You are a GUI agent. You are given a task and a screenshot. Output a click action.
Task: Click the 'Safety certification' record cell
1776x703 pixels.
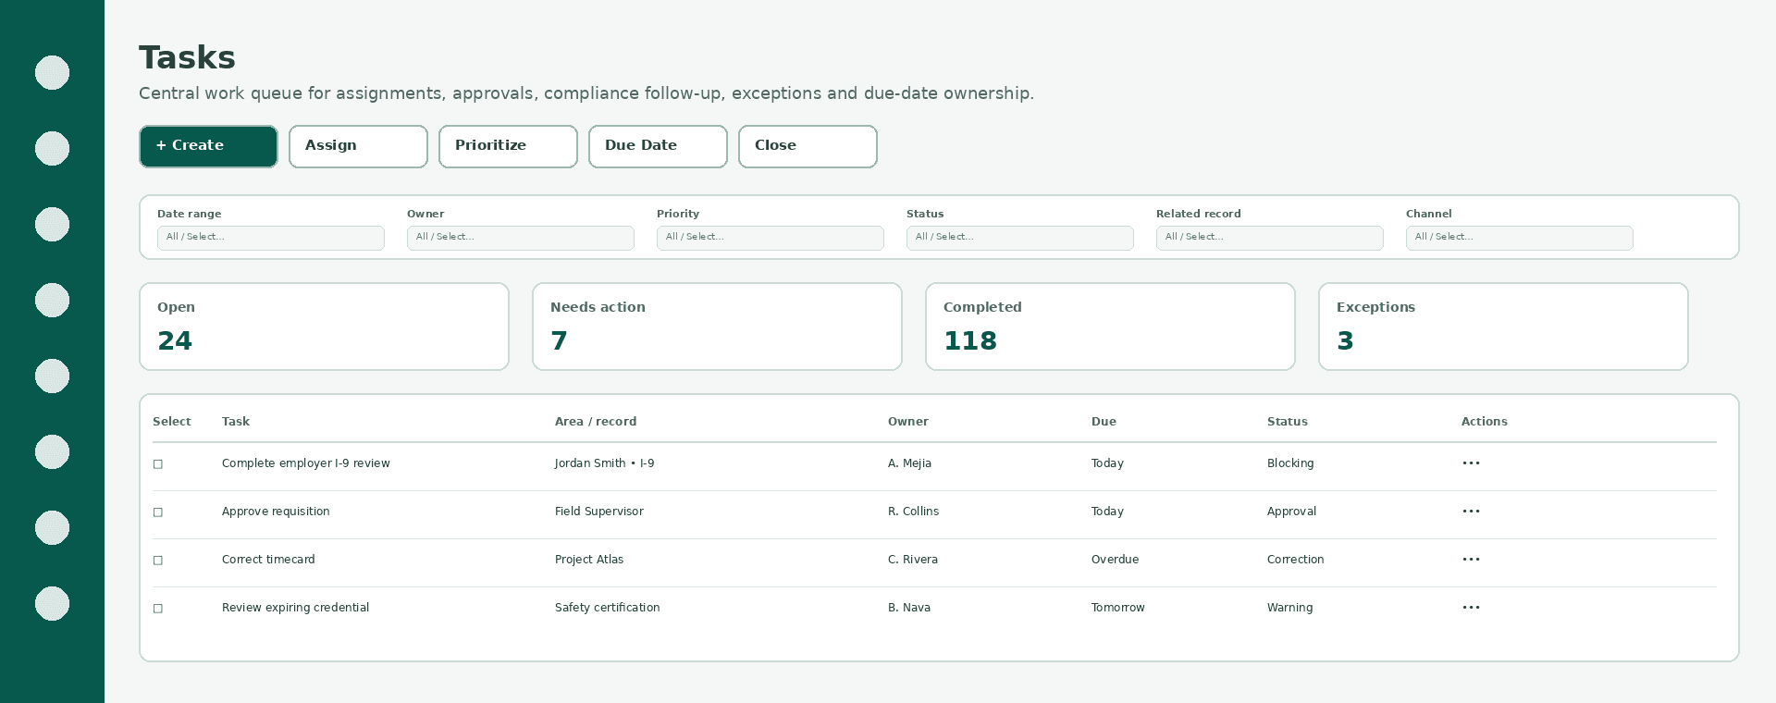(x=608, y=608)
